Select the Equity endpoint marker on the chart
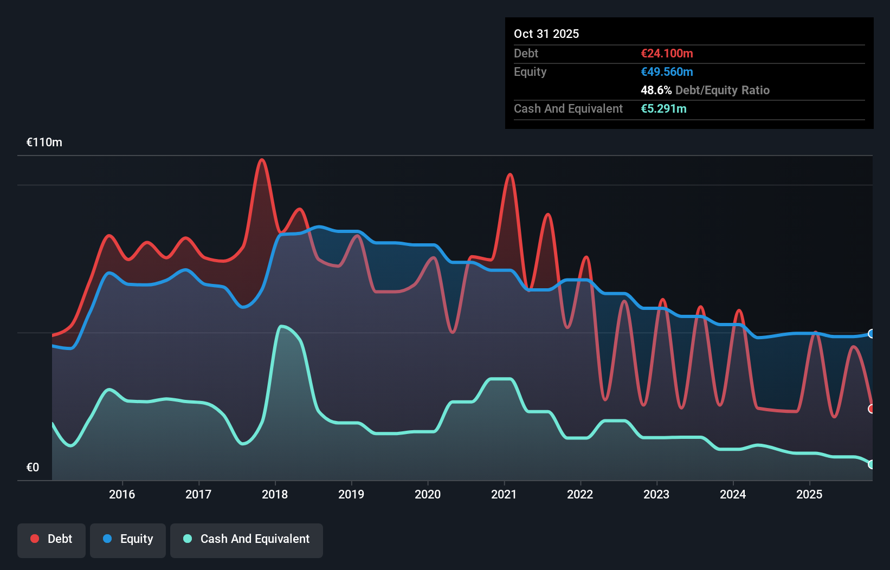Viewport: 890px width, 570px height. 871,334
